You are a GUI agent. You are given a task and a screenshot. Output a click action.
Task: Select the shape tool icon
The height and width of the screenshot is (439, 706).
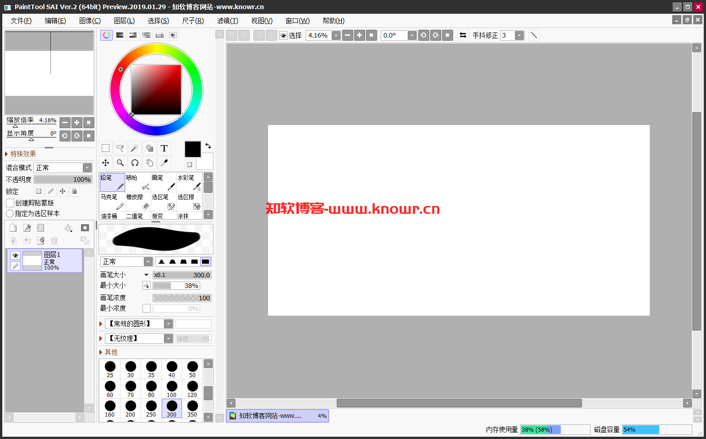(149, 148)
